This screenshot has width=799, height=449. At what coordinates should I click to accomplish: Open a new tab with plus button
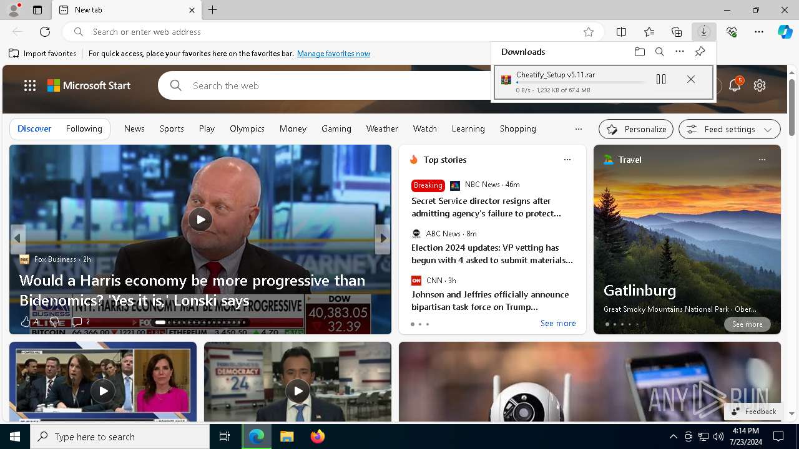213,10
